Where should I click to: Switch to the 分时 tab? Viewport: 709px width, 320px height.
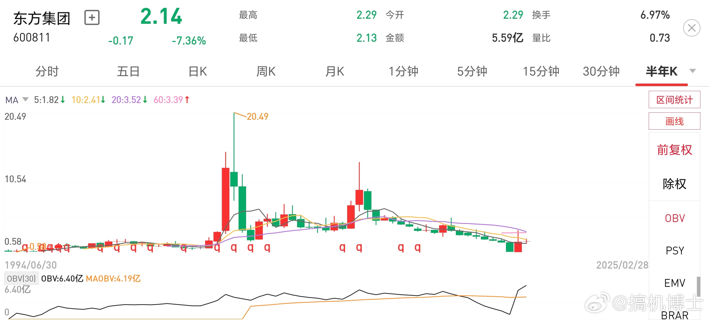47,72
